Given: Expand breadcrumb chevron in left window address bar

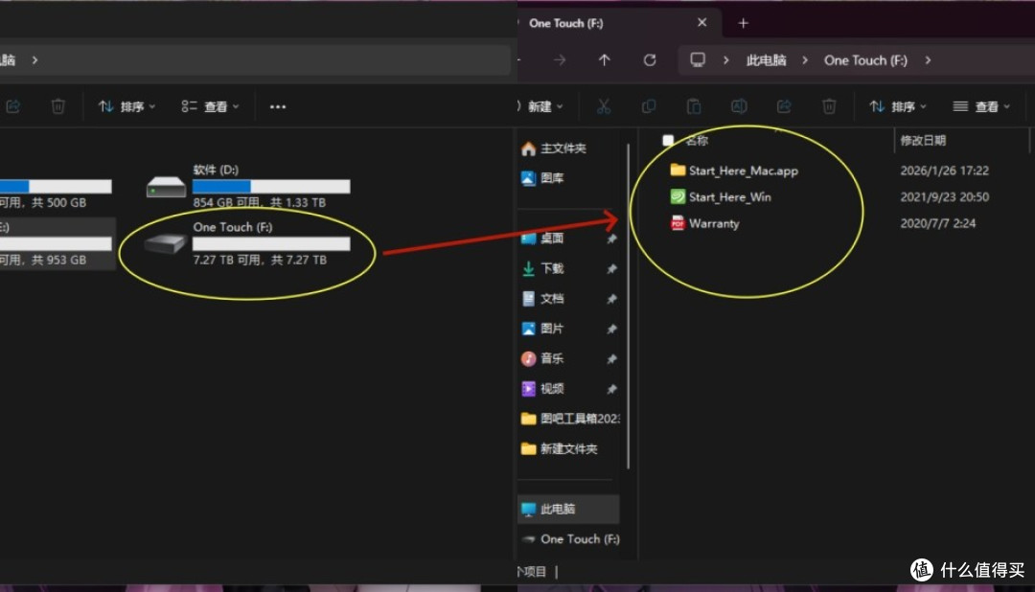Looking at the screenshot, I should coord(34,60).
